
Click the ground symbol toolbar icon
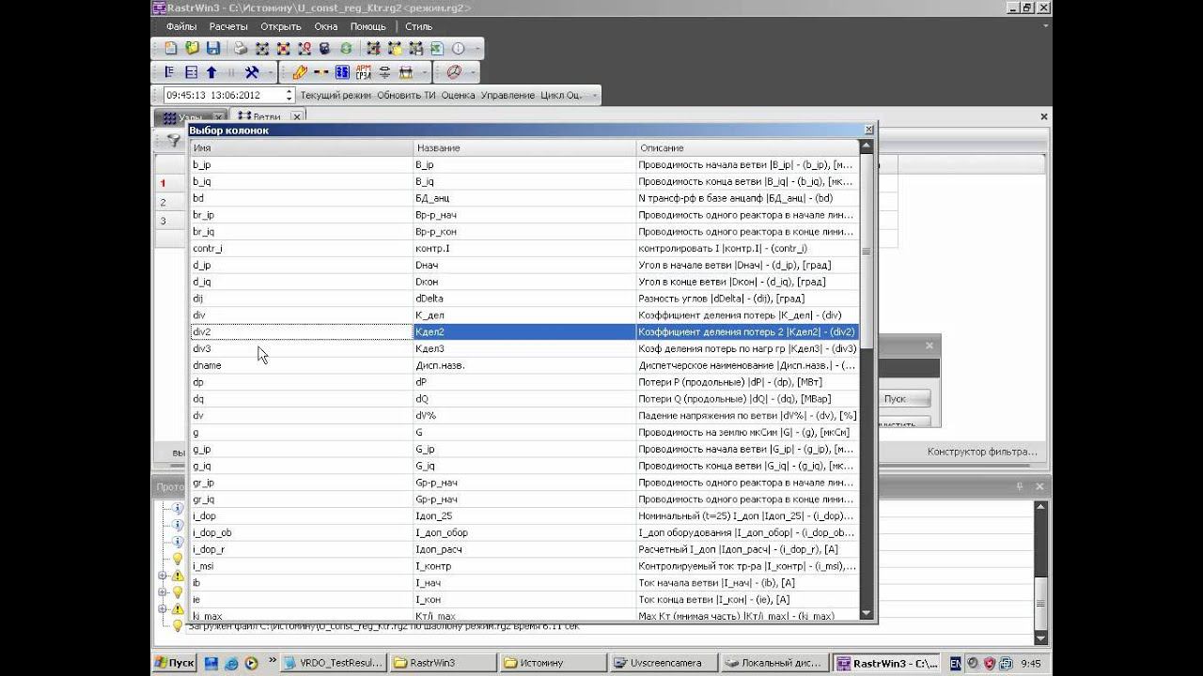click(384, 72)
